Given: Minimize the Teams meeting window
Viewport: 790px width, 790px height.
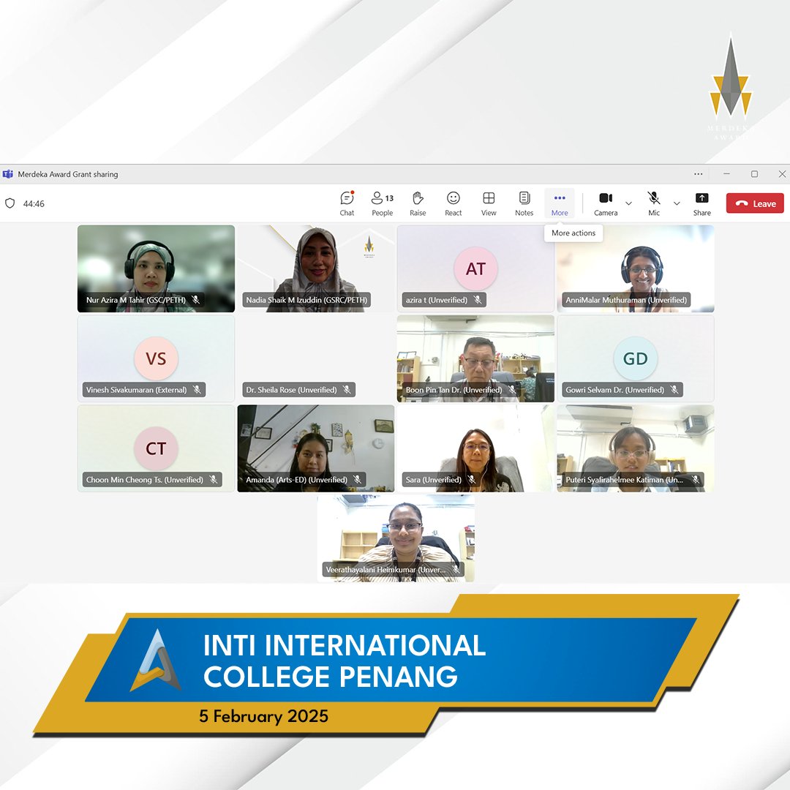Looking at the screenshot, I should 726,174.
